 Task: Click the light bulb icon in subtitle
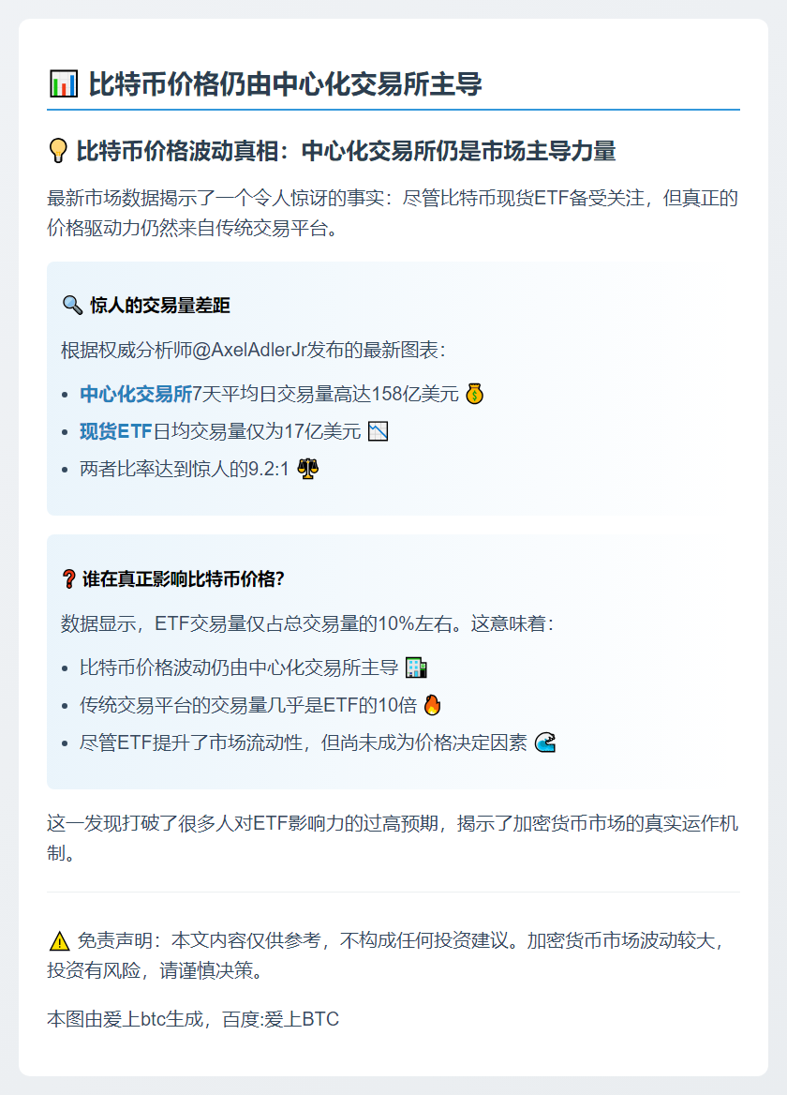(x=58, y=151)
